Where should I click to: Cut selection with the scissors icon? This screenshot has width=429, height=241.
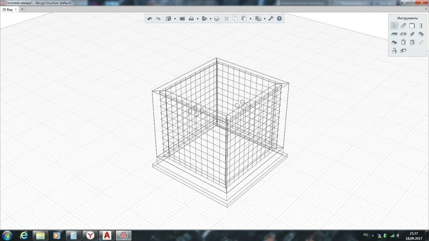[x=226, y=19]
